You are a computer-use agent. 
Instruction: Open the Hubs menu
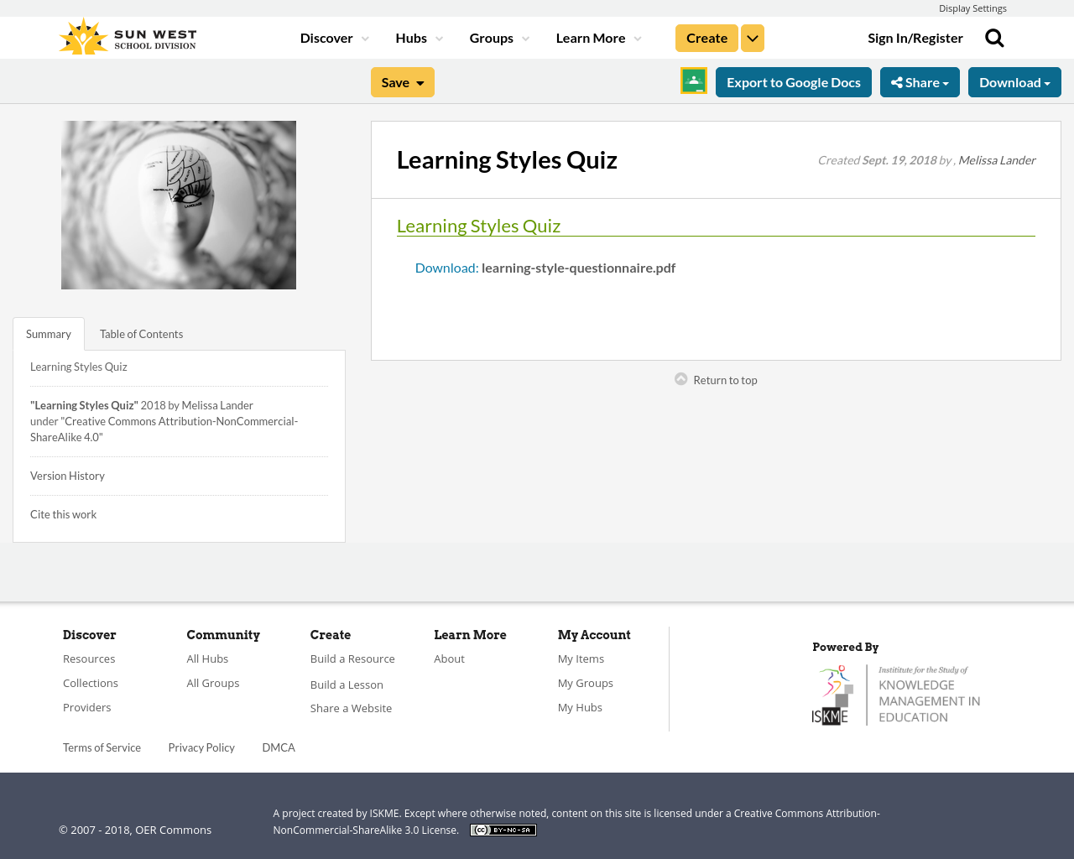click(418, 37)
